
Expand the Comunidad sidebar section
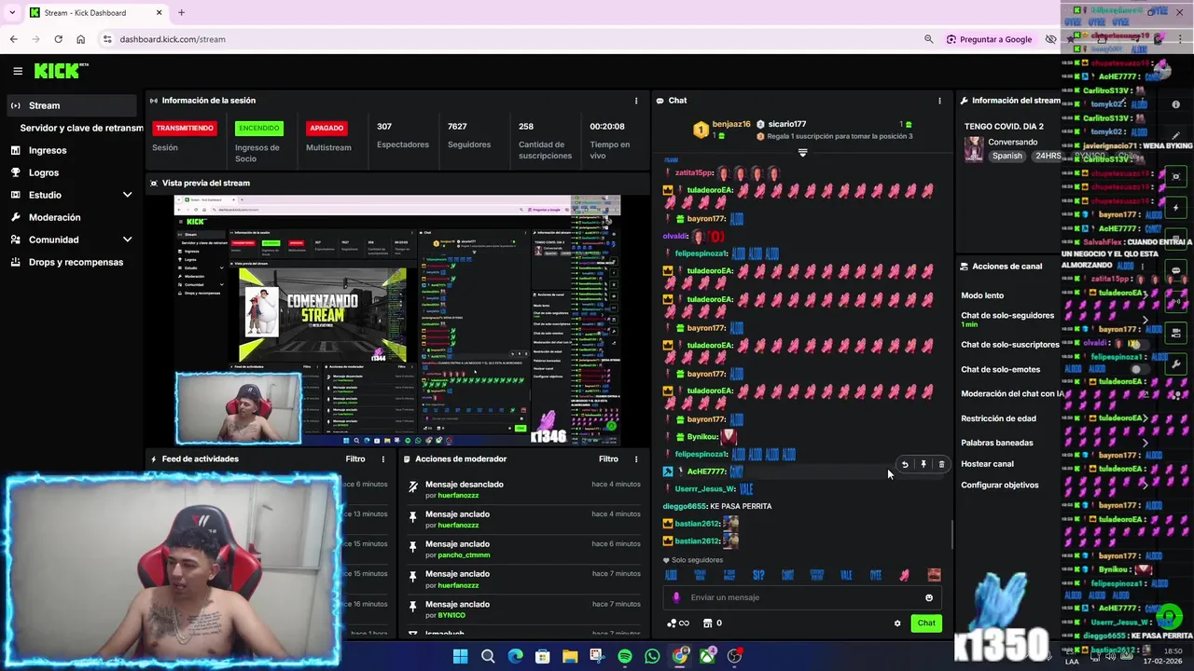127,240
